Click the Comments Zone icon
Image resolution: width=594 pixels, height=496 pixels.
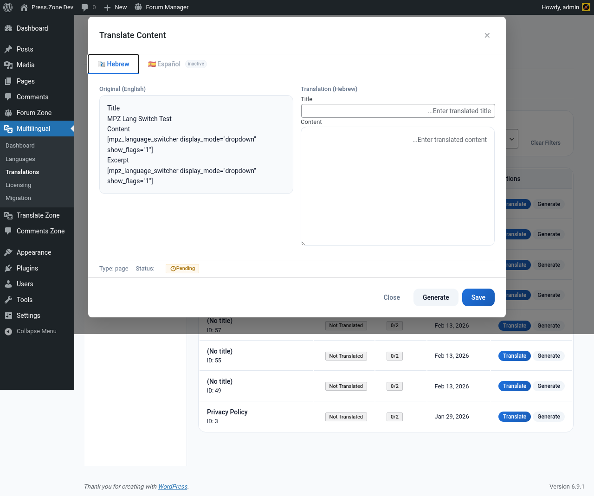point(8,231)
